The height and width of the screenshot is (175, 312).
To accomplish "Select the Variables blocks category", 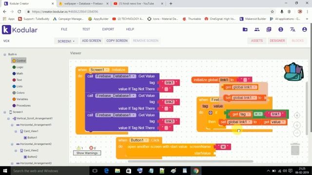I will (x=20, y=99).
